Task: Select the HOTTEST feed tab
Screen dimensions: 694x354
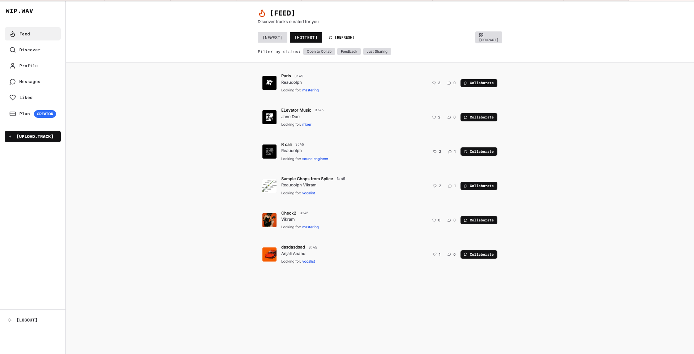Action: (306, 37)
